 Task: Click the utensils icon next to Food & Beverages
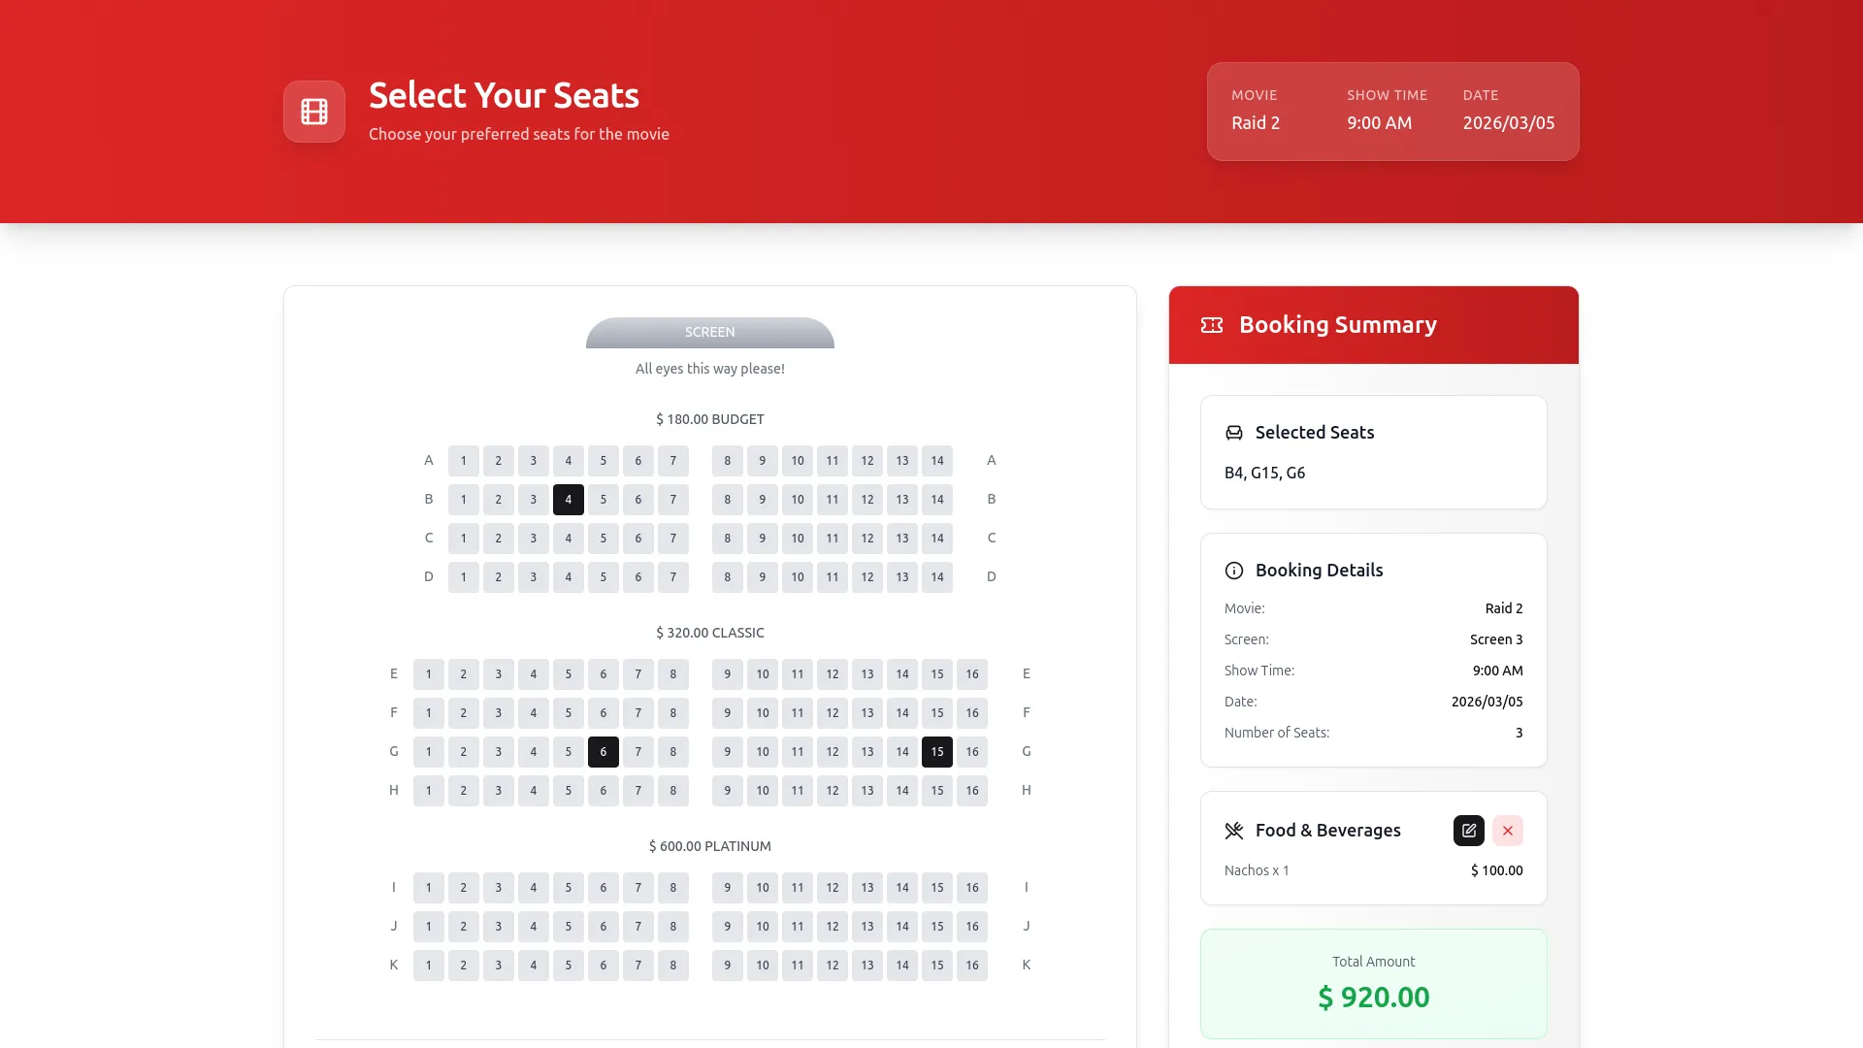coord(1233,831)
